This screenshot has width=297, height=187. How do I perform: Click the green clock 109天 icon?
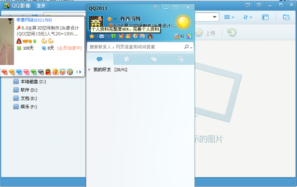19,48
